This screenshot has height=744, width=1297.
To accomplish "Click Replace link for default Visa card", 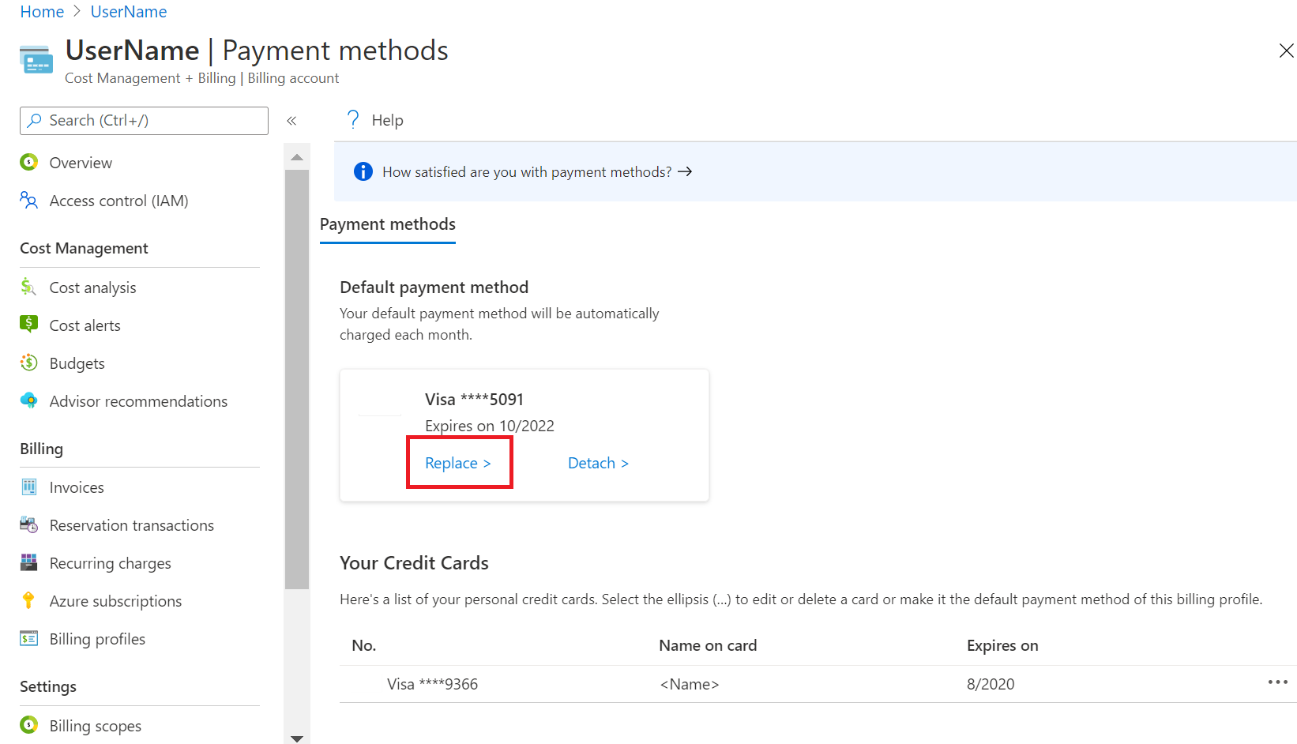I will tap(458, 463).
